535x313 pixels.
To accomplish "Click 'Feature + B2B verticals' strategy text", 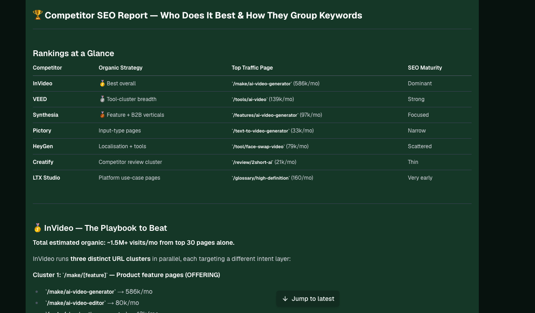I will [135, 115].
